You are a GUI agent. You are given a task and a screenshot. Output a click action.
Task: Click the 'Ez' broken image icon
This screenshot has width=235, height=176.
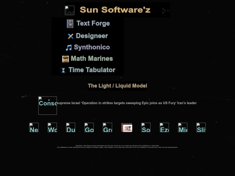pos(164,127)
